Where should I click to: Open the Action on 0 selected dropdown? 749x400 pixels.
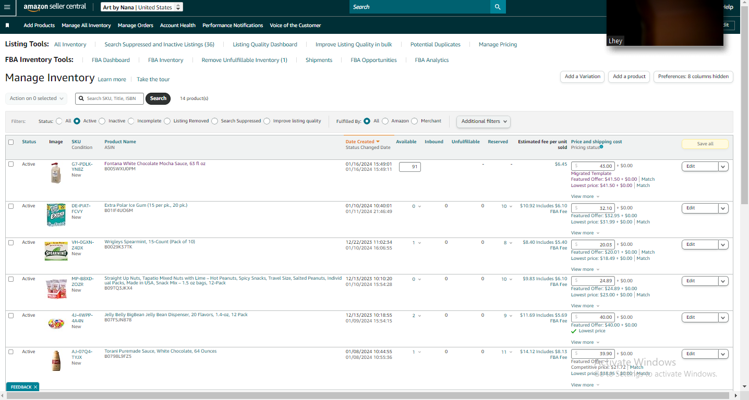36,98
